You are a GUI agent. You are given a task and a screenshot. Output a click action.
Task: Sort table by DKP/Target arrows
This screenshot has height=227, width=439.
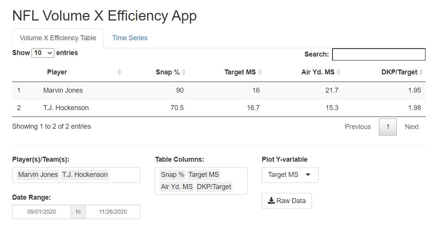(421, 72)
